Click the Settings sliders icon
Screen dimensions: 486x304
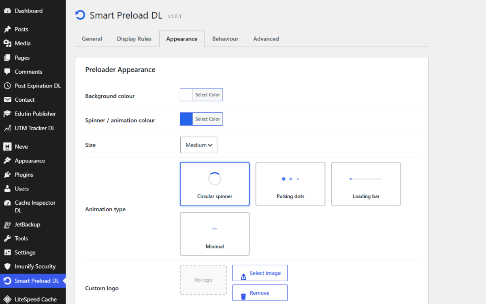[7, 253]
